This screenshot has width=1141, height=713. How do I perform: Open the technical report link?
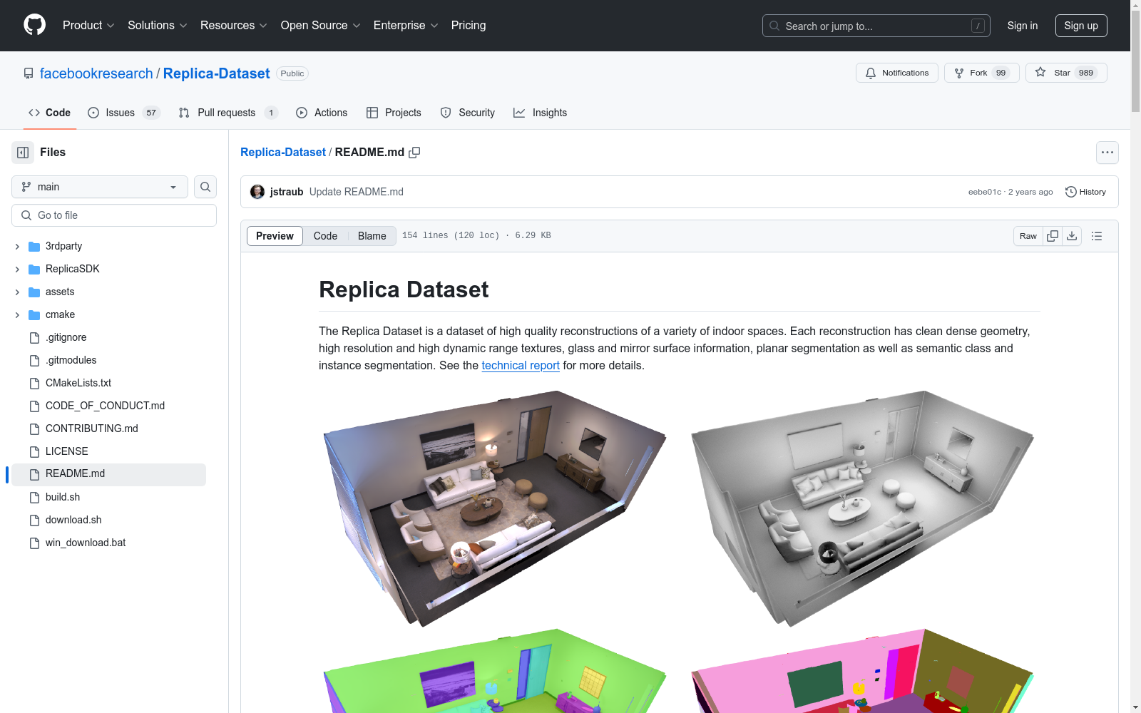click(x=521, y=365)
